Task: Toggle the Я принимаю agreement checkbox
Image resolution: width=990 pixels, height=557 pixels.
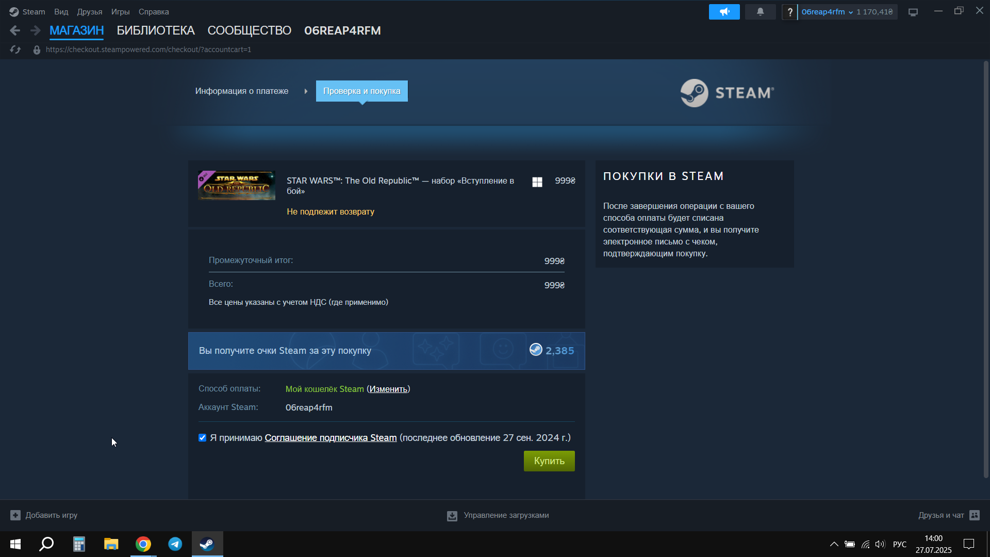Action: tap(202, 437)
